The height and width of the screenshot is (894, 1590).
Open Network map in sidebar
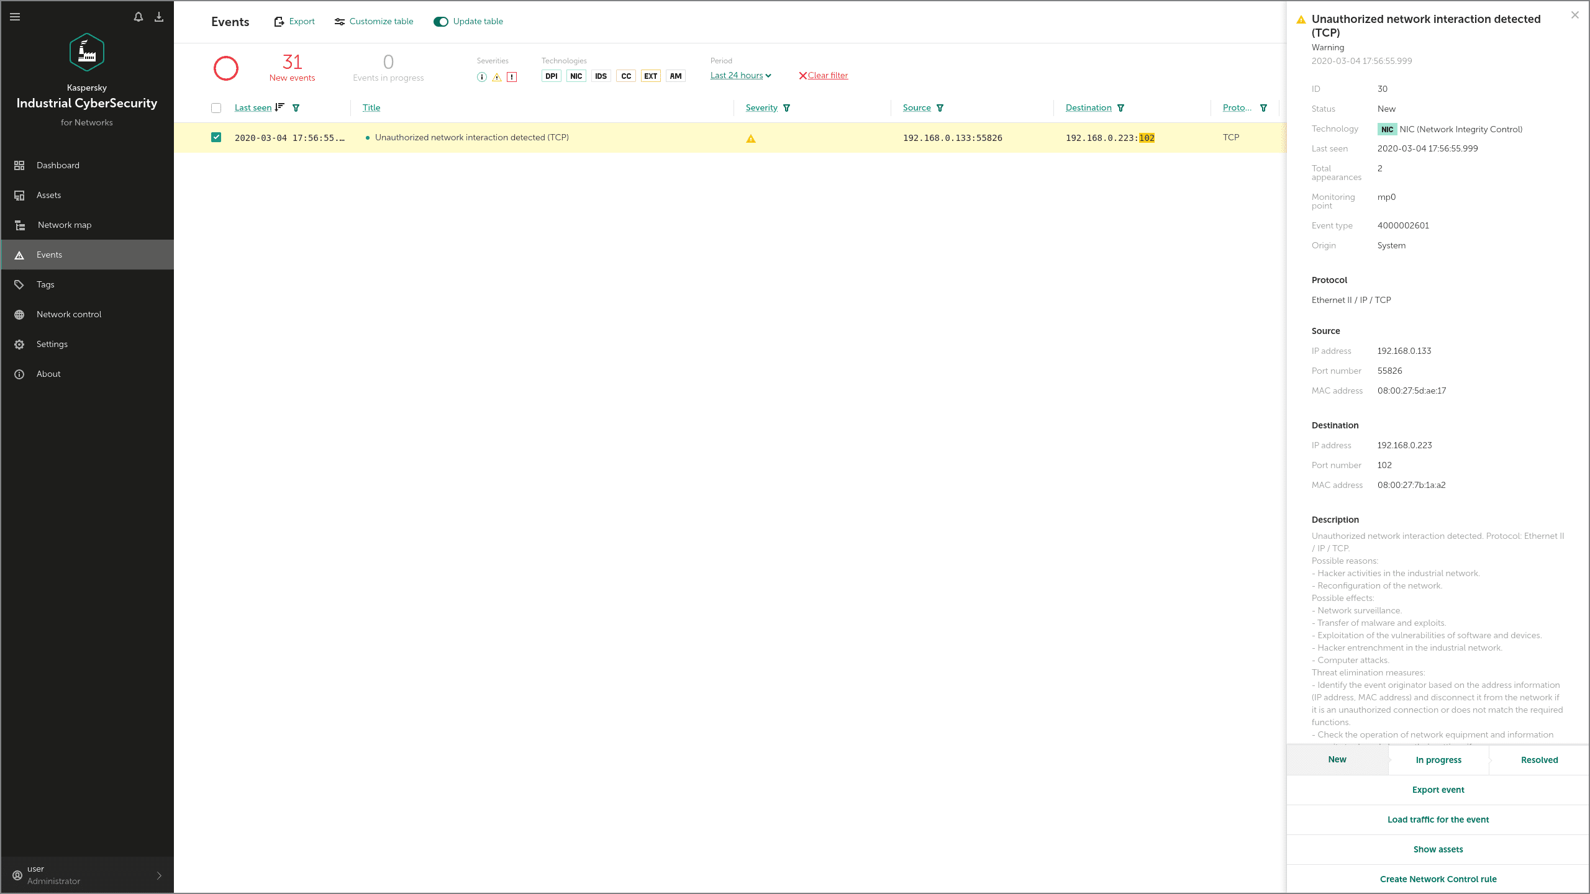click(x=65, y=225)
